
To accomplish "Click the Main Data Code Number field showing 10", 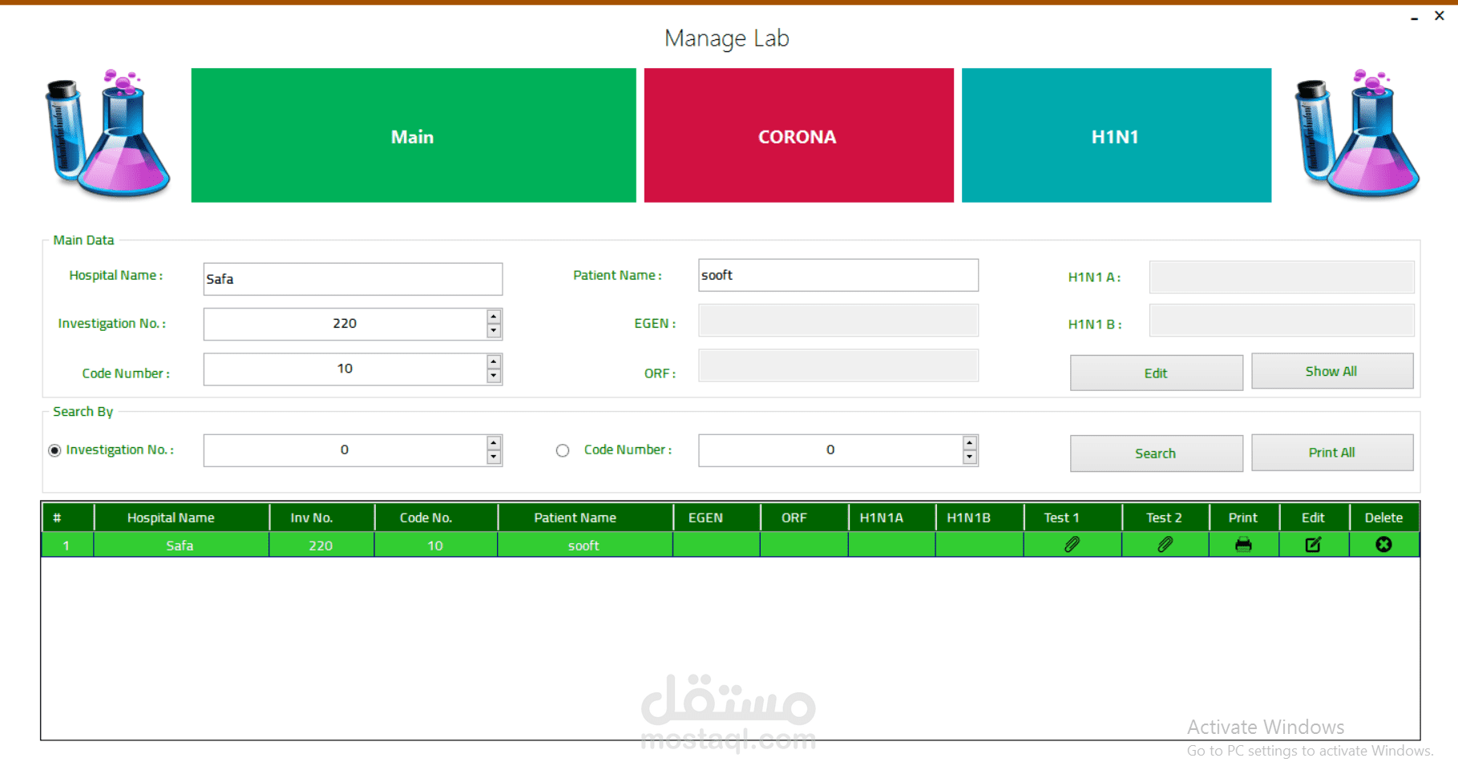I will [x=345, y=369].
